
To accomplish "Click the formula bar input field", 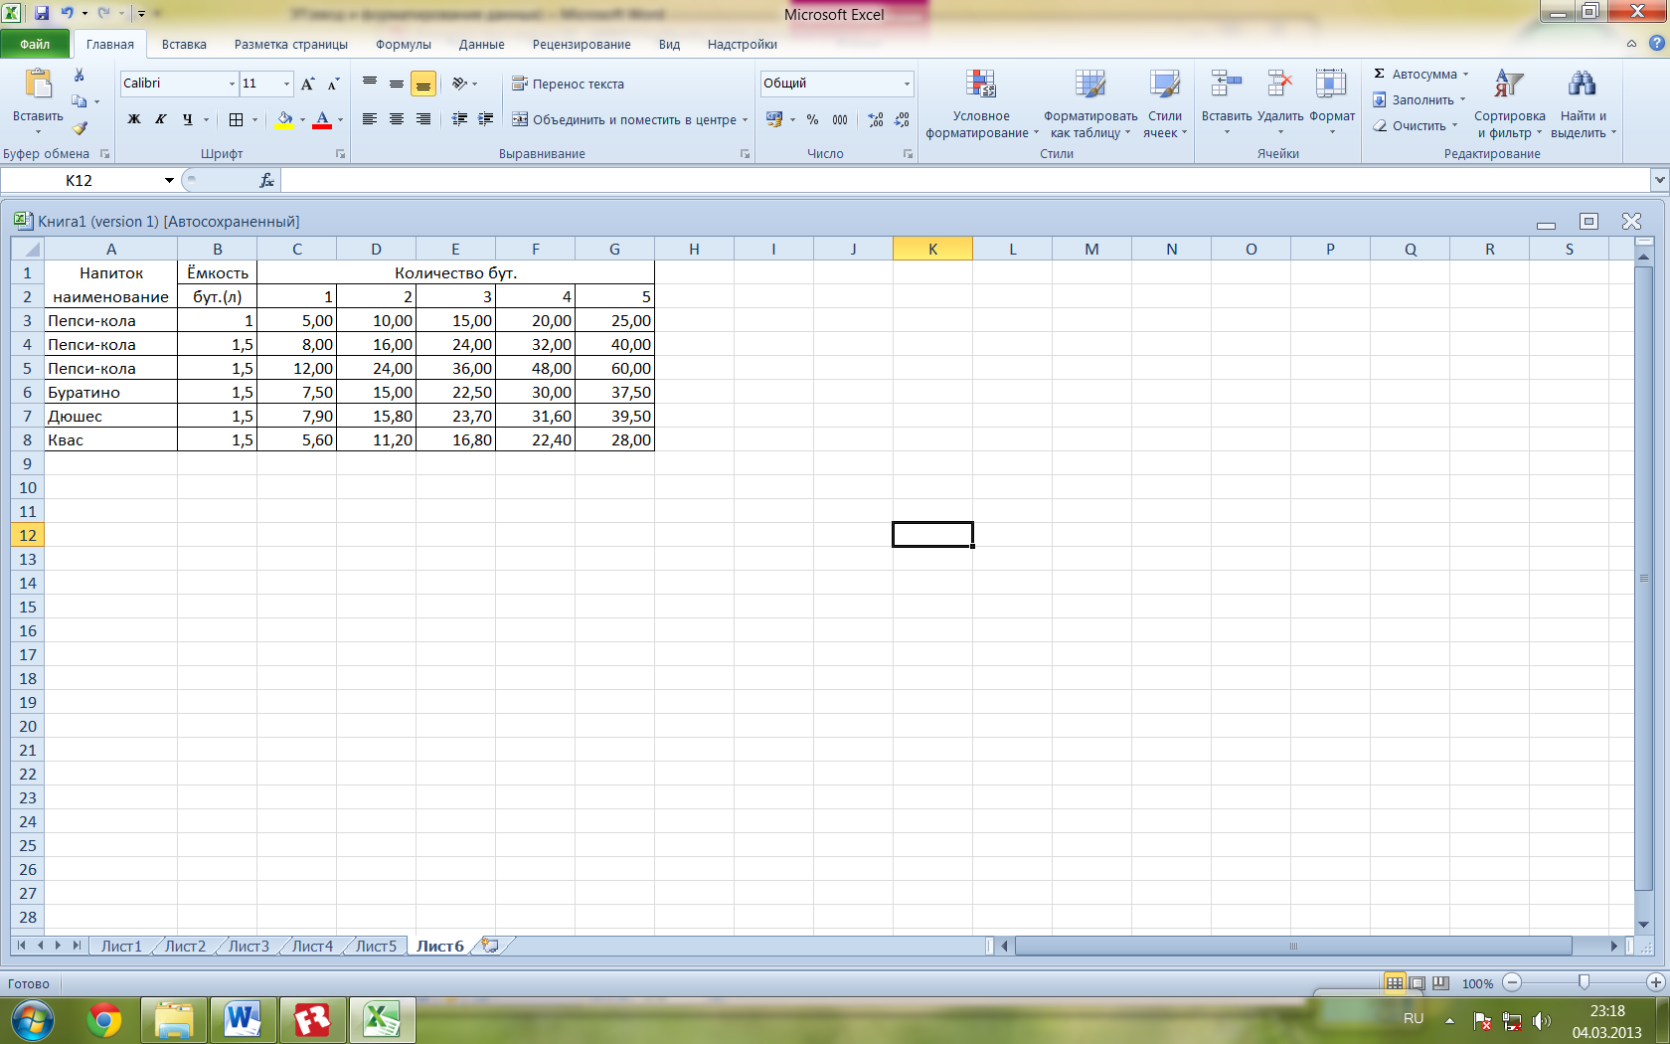I will (x=964, y=180).
